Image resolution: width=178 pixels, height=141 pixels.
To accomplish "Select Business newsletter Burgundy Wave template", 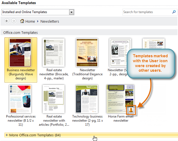I will pos(21,52).
